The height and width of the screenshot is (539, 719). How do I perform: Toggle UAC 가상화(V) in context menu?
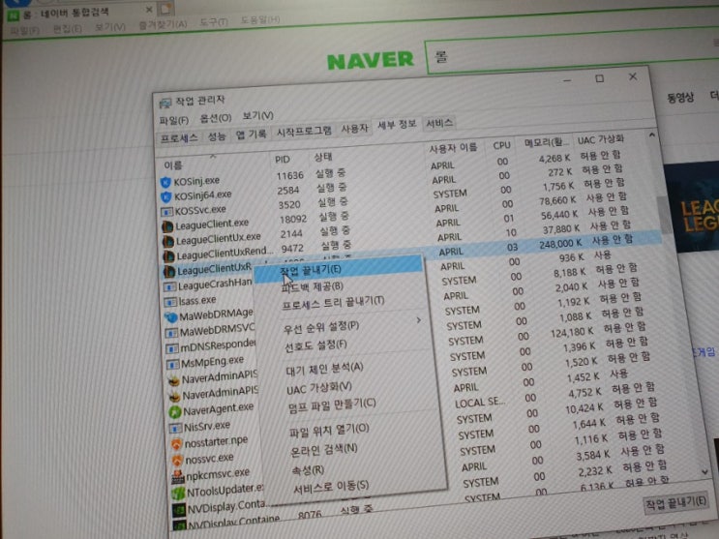pyautogui.click(x=319, y=389)
